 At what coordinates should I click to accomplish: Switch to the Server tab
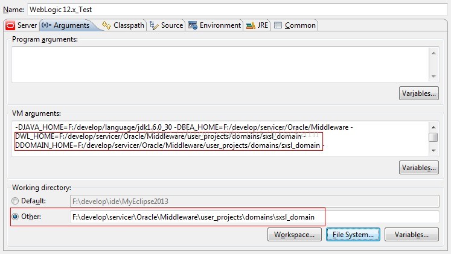coord(22,25)
